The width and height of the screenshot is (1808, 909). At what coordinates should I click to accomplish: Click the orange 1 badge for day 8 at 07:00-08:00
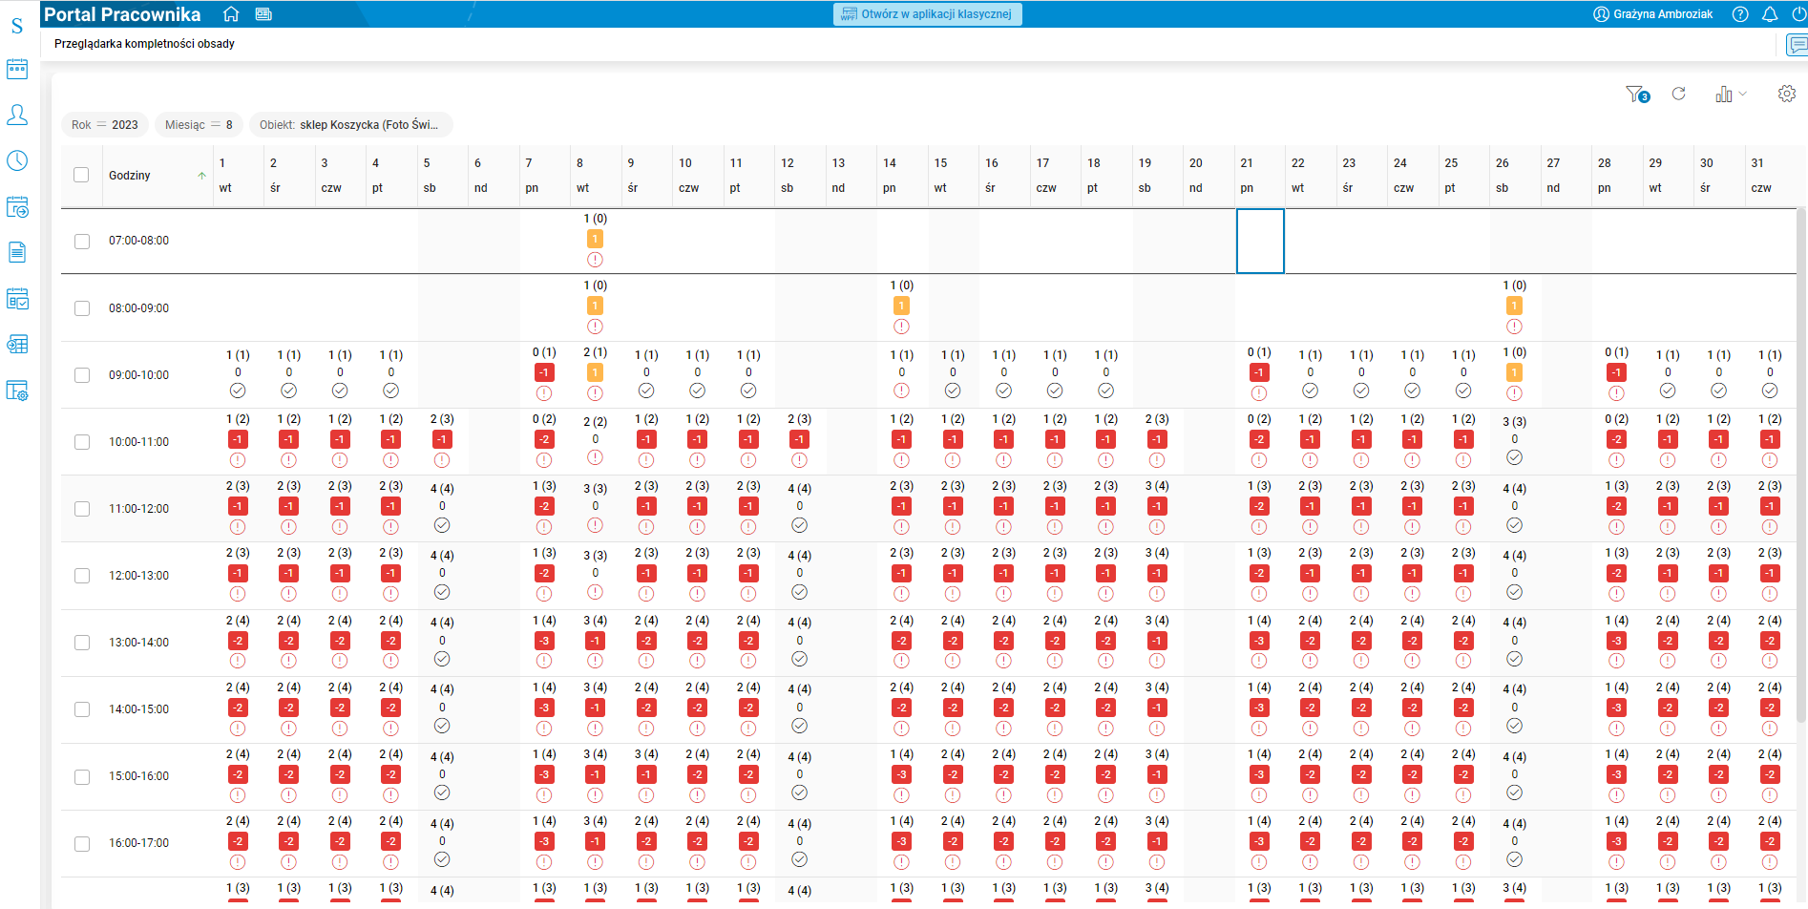pos(595,239)
